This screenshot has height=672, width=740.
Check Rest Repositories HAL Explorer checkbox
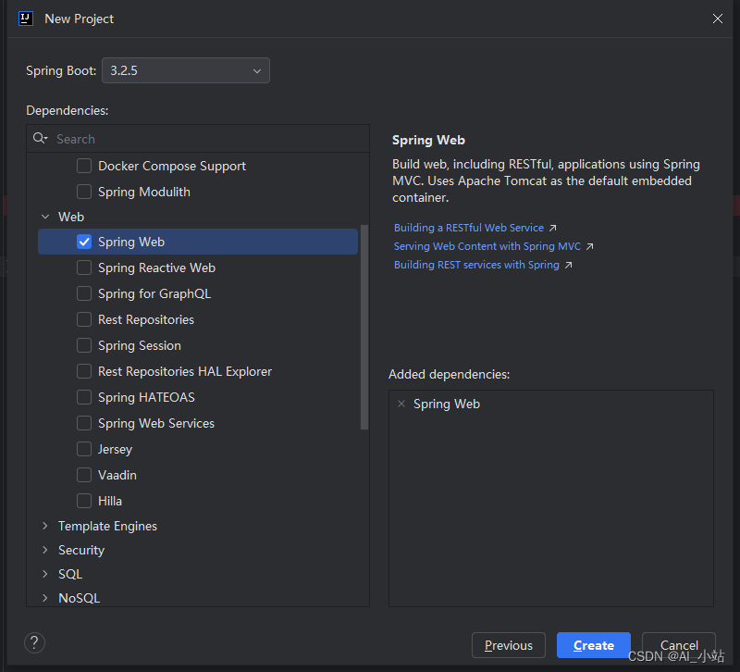click(x=84, y=372)
